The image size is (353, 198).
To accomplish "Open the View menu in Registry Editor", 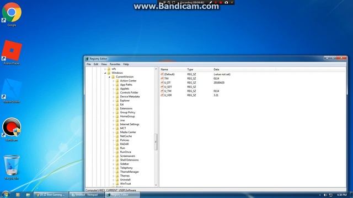I will 104,64.
